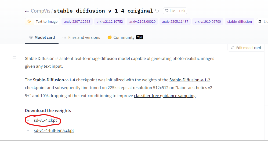Filter by the arxiv:1910.09700 tag
This screenshot has height=141, width=268.
tap(208, 21)
